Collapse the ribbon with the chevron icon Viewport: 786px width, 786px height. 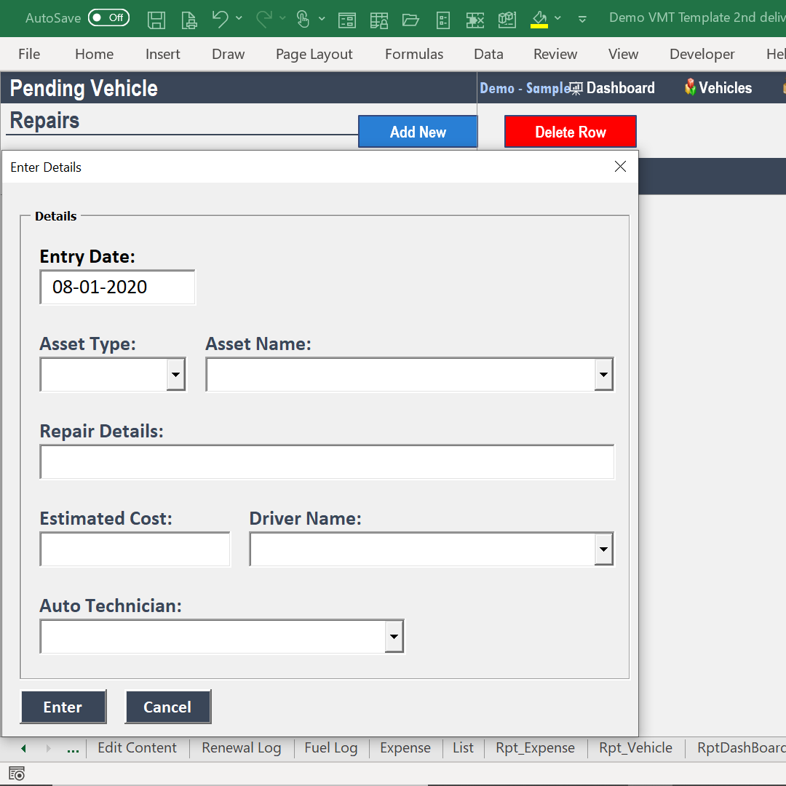point(582,20)
